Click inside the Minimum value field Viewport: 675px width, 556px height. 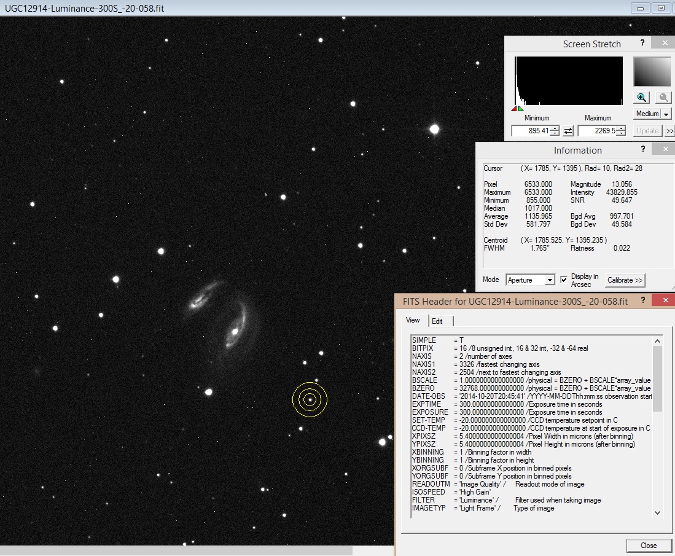531,130
